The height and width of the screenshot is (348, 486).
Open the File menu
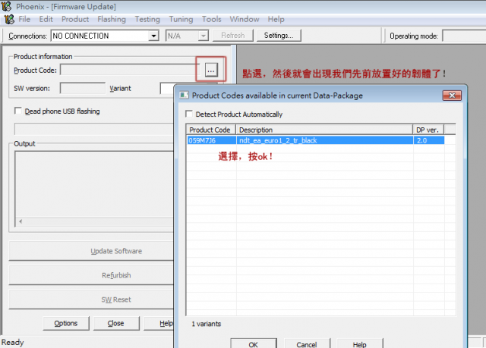click(x=24, y=19)
